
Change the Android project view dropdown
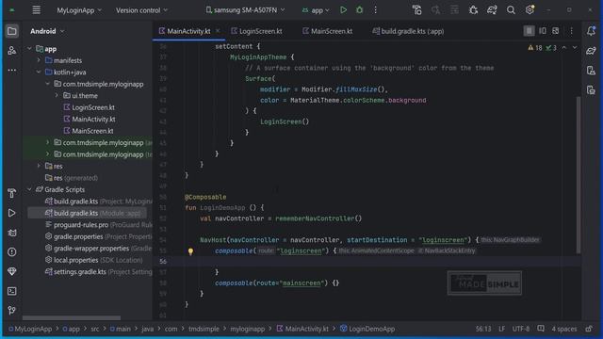tap(47, 31)
